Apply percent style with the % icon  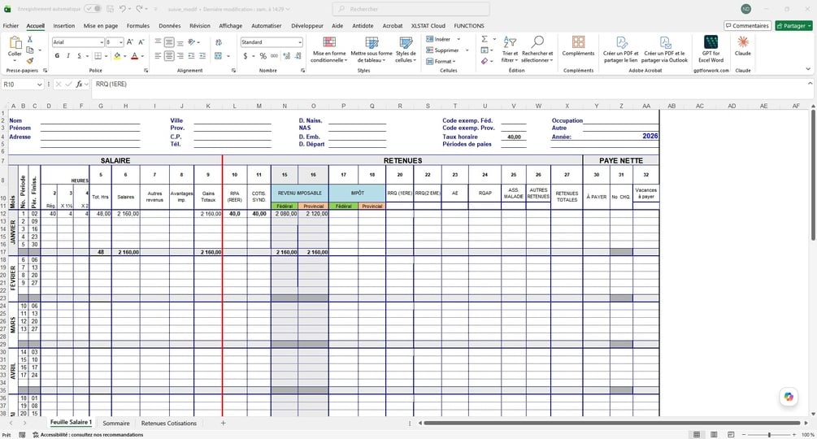coord(263,56)
